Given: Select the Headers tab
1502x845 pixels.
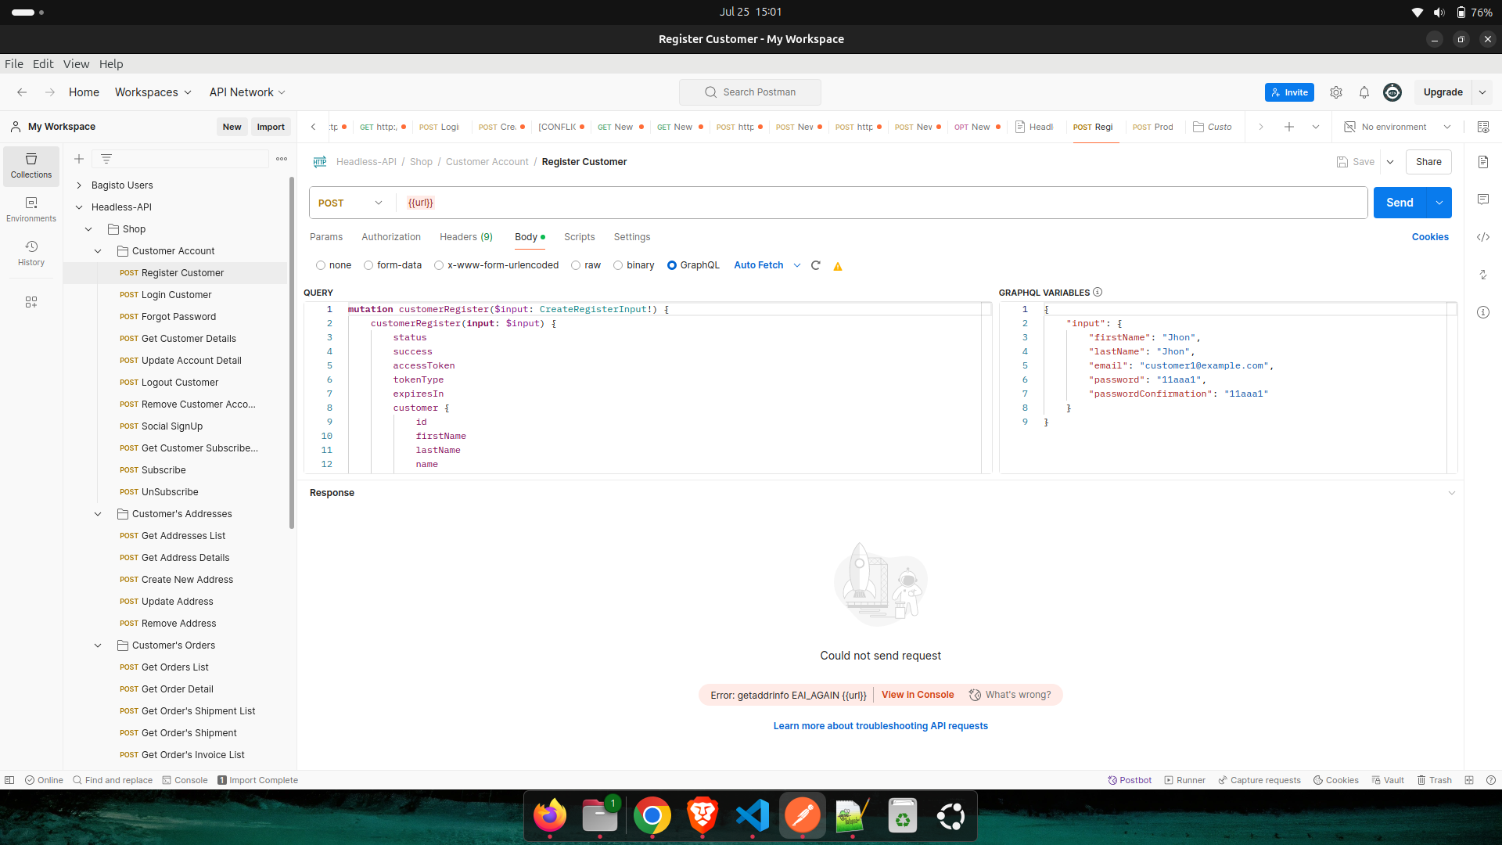Looking at the screenshot, I should click(x=467, y=236).
